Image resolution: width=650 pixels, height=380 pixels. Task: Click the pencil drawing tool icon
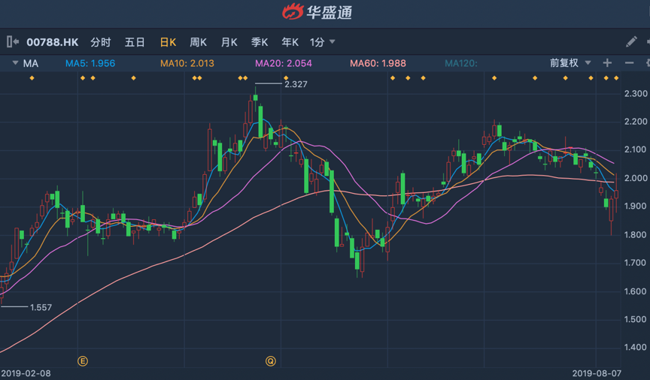(631, 42)
